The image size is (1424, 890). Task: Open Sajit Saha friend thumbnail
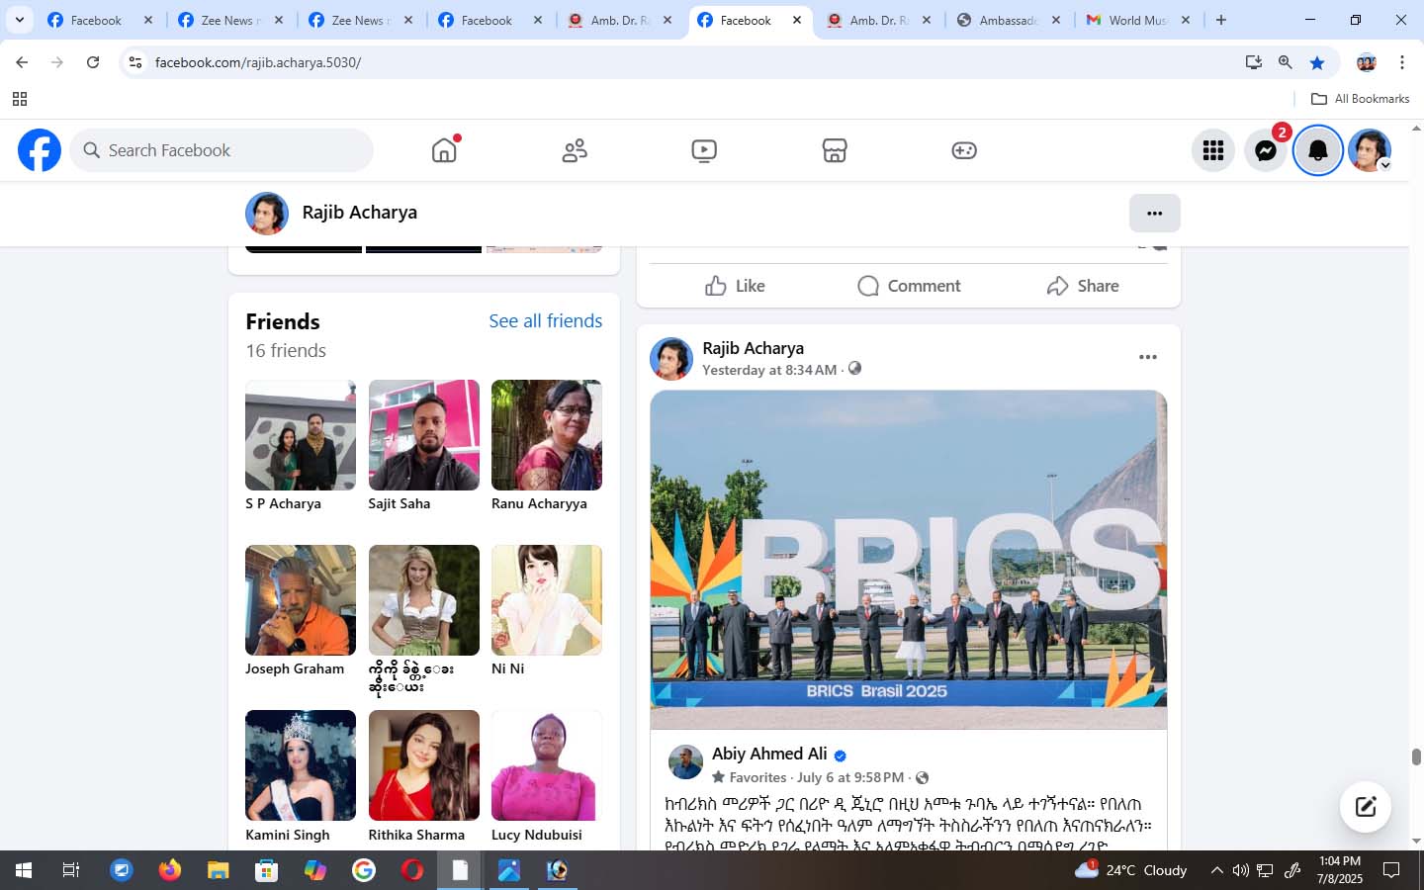coord(423,435)
